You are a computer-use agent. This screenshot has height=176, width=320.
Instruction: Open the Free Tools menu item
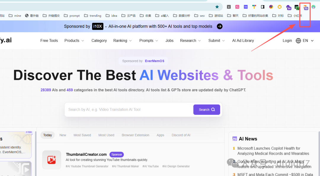pyautogui.click(x=49, y=41)
